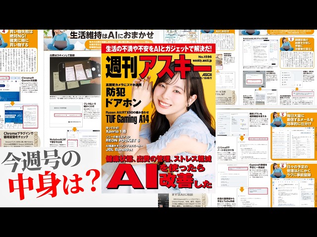Click the Xperia 1 cover text
The width and height of the screenshot is (317, 237).
(116, 131)
